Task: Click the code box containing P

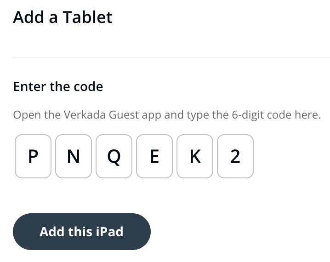Action: point(33,156)
